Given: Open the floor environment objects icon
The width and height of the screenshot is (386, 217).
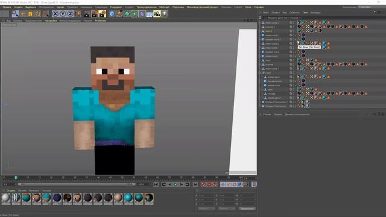Looking at the screenshot, I should coord(150,14).
